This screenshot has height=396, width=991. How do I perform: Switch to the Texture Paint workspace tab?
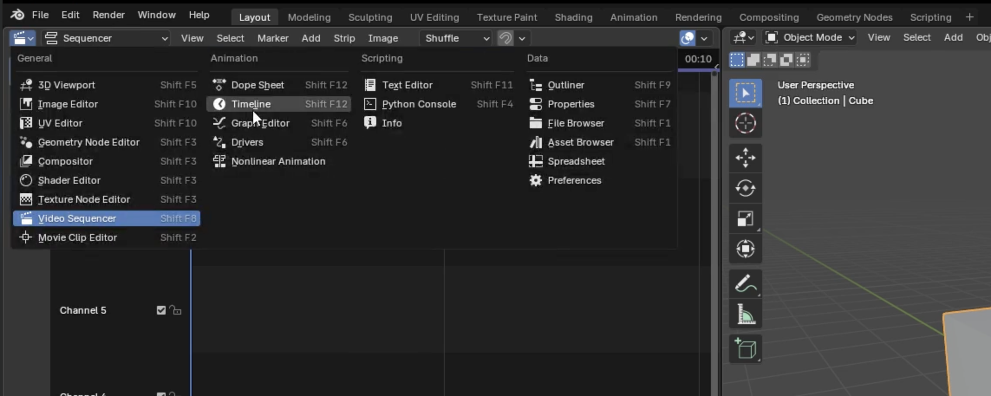coord(507,17)
